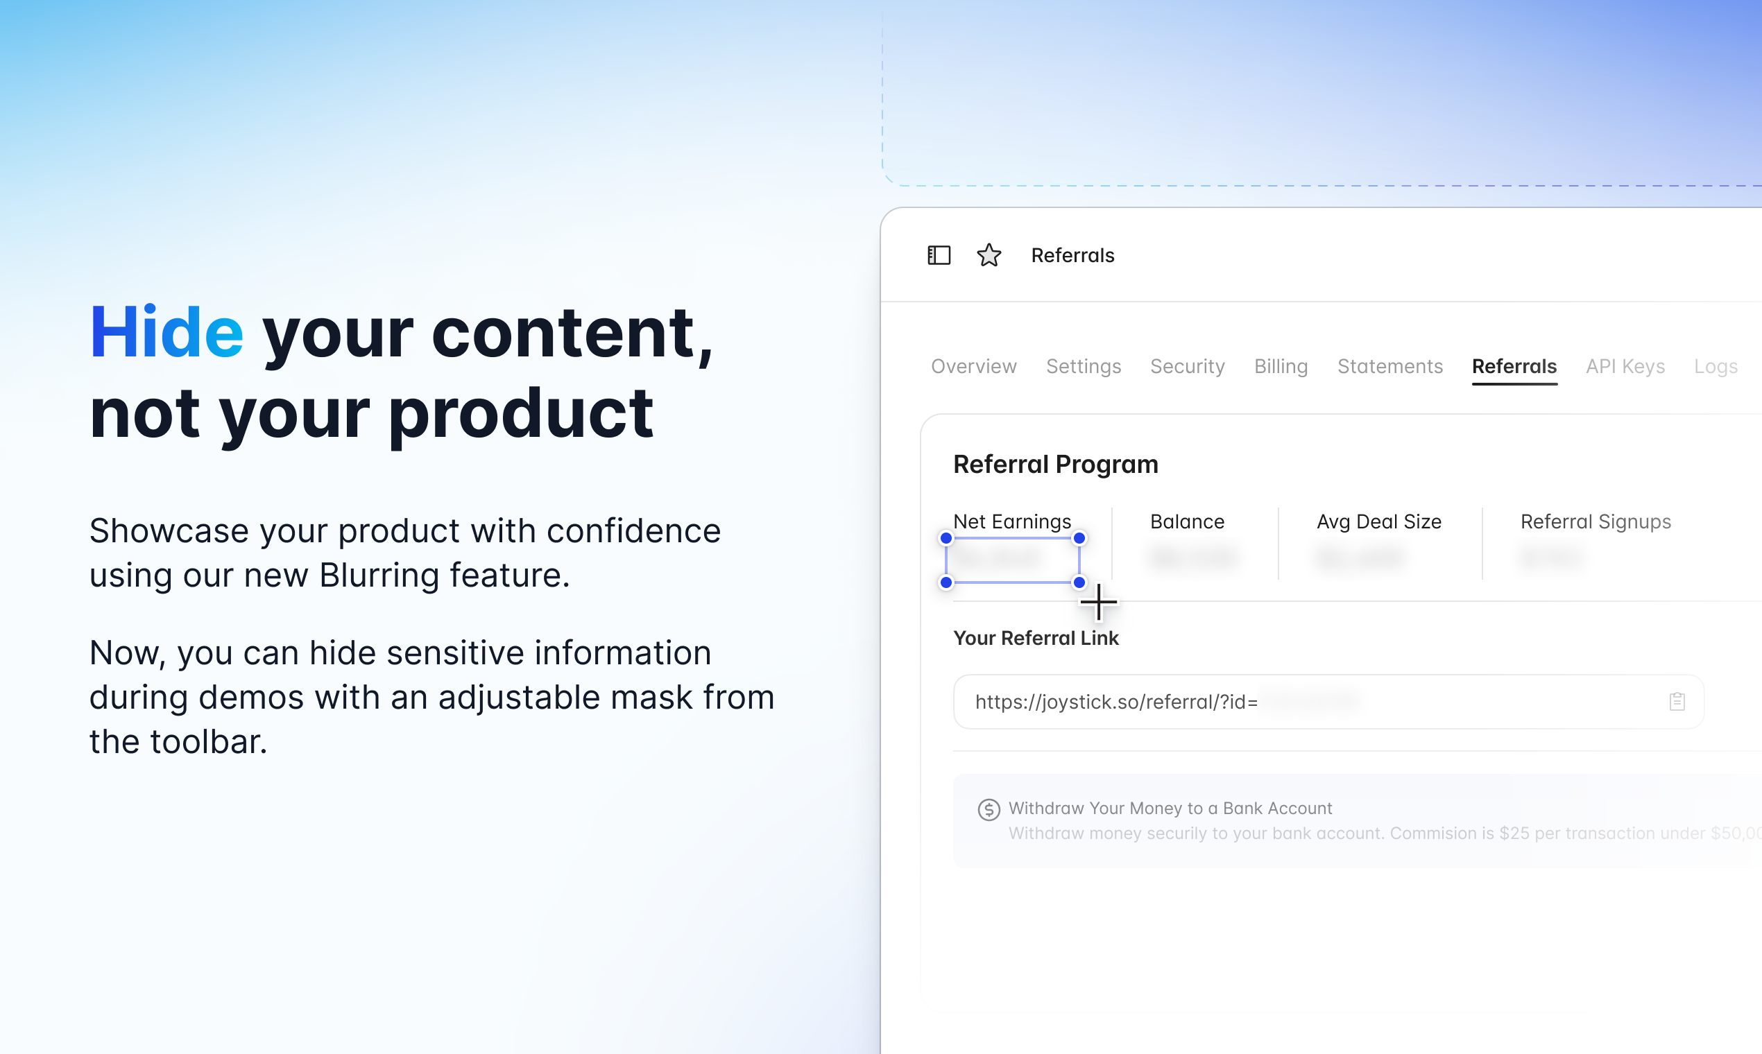Click the Your Referral Link heading

click(x=1035, y=638)
